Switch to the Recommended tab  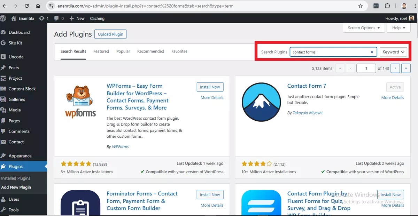[x=150, y=51]
